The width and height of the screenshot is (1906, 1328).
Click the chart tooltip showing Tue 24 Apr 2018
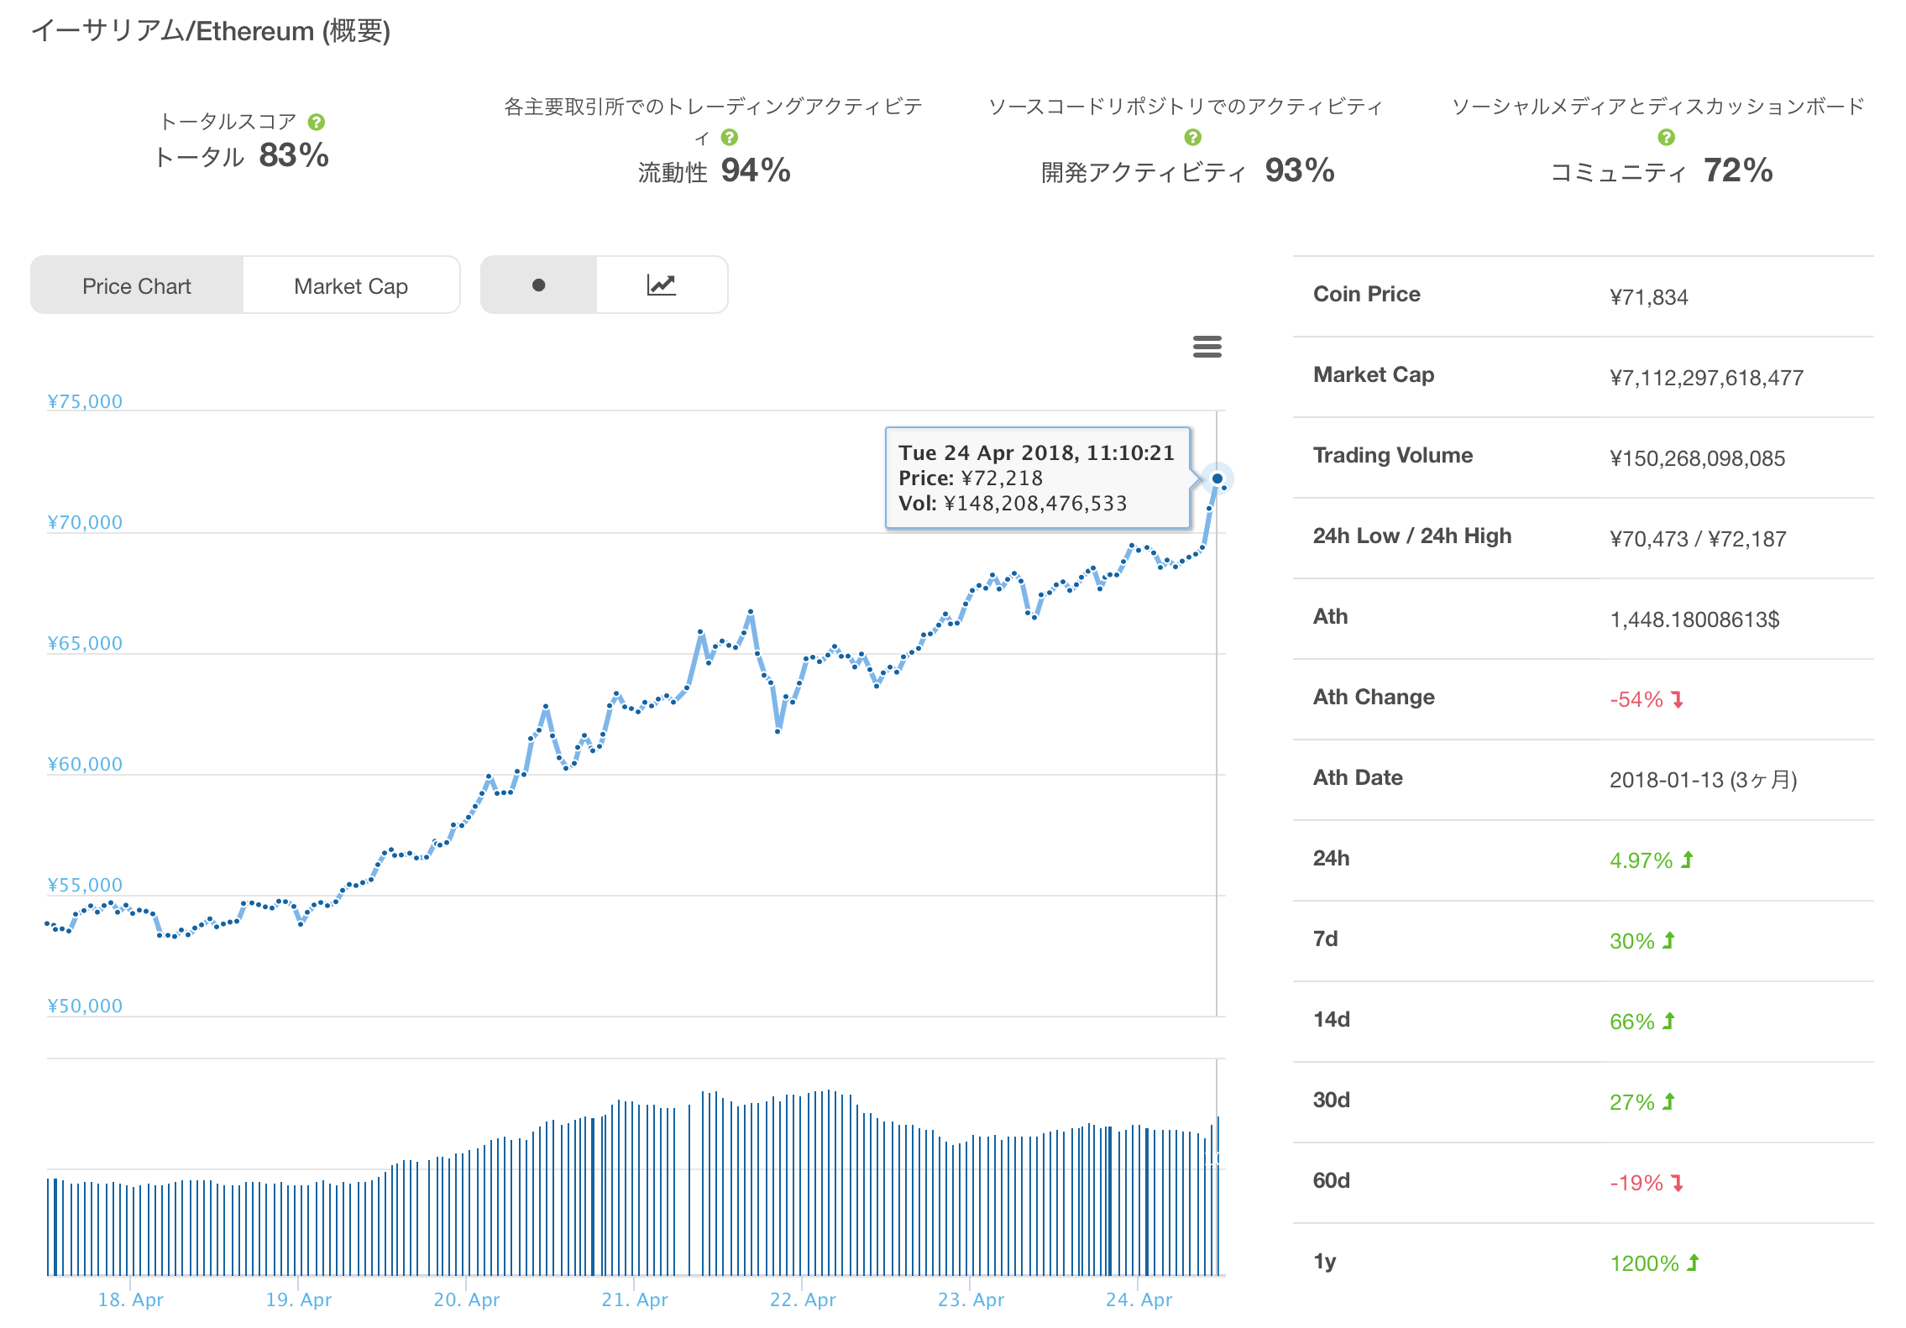pos(1038,478)
